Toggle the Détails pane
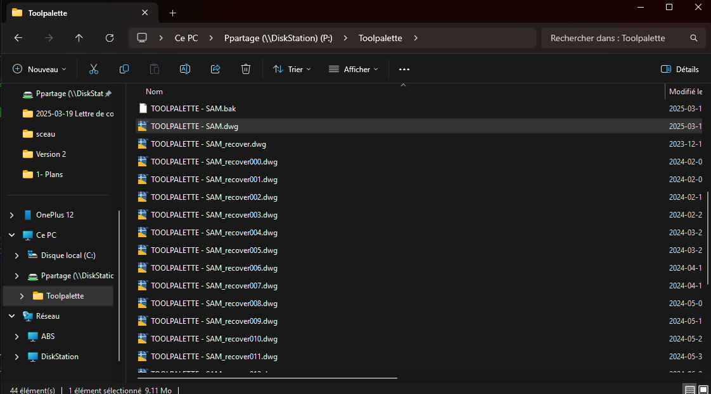 (680, 69)
